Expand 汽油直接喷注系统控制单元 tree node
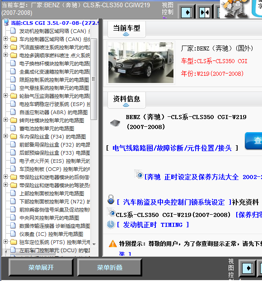Image resolution: width=262 pixels, height=281 pixels. point(6,46)
